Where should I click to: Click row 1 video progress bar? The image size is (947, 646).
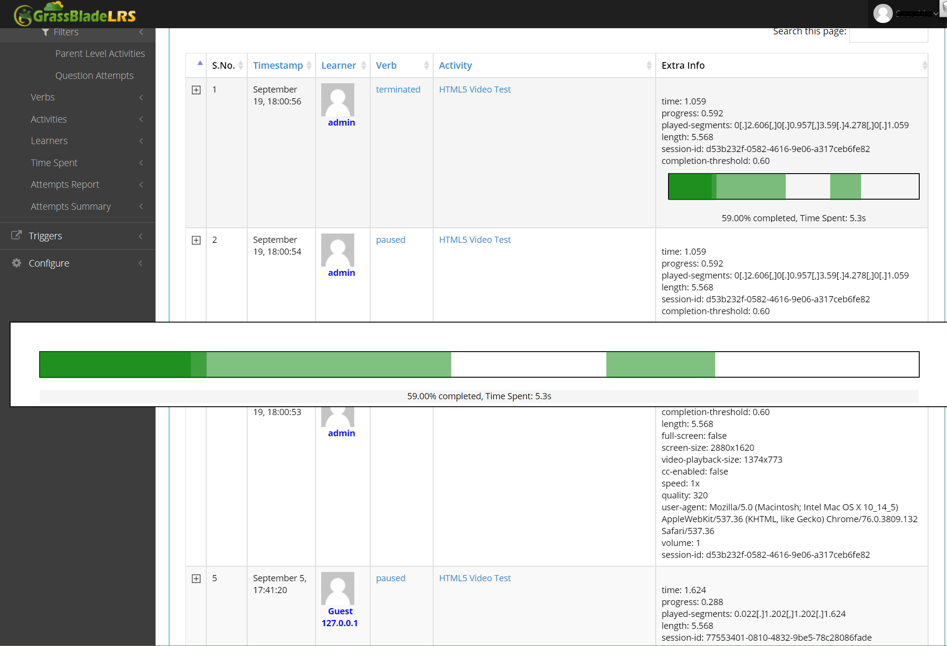click(x=794, y=186)
